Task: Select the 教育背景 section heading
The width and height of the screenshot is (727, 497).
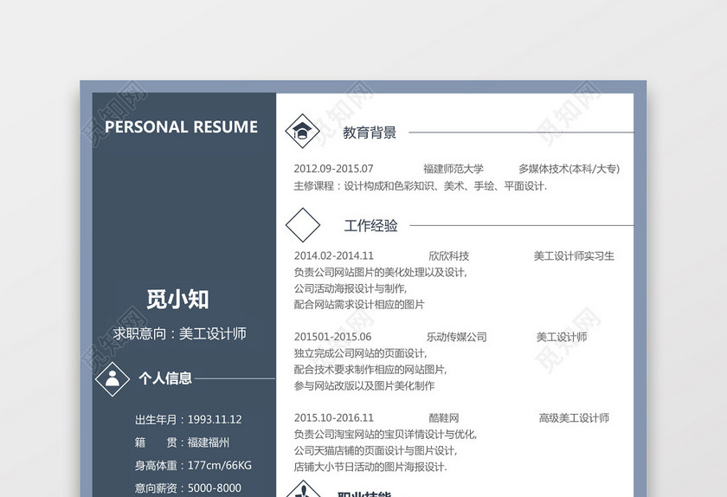Action: 370,132
